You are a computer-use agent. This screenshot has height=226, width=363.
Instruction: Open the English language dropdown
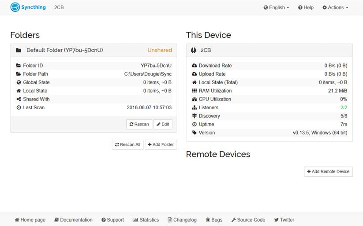tap(276, 7)
